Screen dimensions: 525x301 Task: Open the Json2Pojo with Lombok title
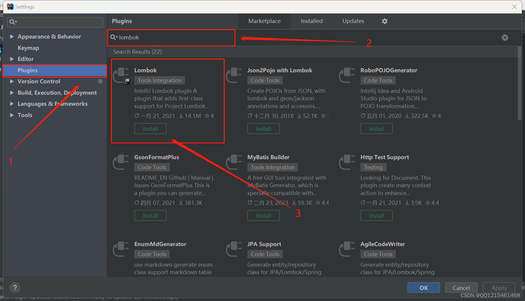click(280, 70)
